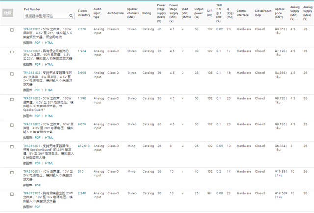This screenshot has width=314, height=213.
Task: Open HTML datasheet for TPA3126D2
Action: tap(49, 43)
